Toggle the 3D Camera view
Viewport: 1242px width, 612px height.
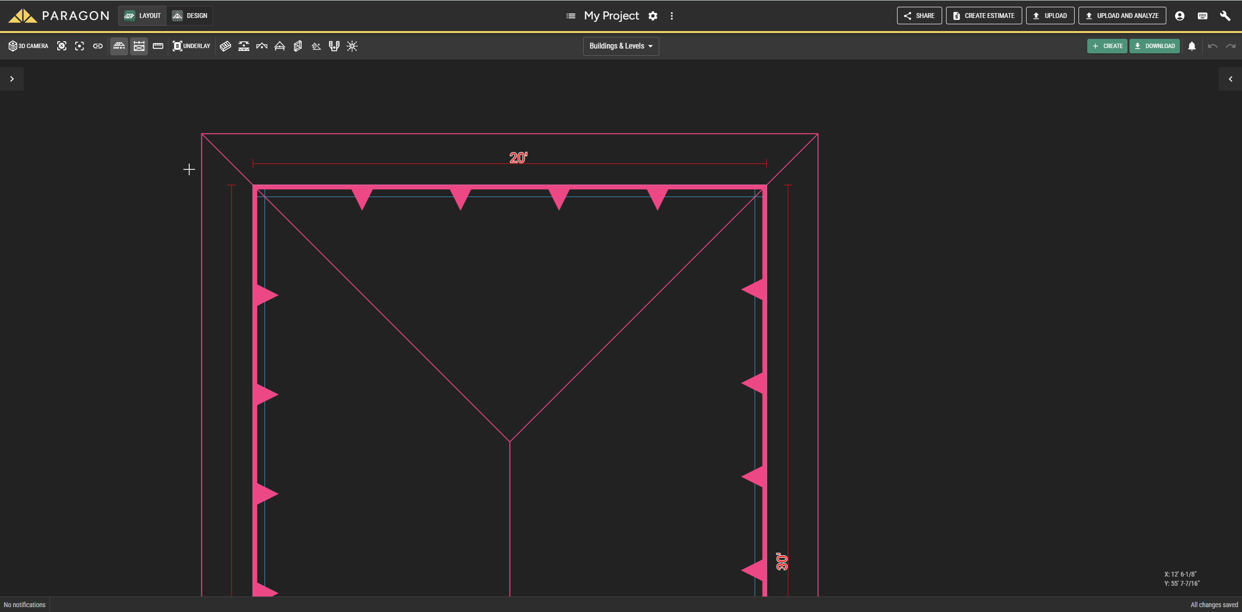[29, 46]
